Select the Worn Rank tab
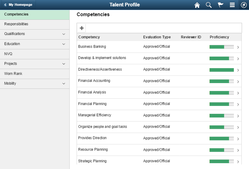This screenshot has height=169, width=249. pos(35,74)
